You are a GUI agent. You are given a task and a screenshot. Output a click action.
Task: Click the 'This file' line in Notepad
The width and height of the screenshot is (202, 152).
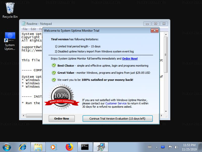pos(31,60)
